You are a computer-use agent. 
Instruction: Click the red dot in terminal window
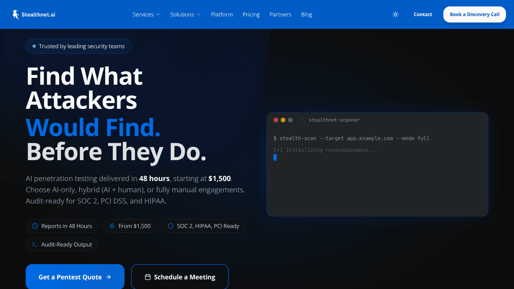(x=276, y=120)
